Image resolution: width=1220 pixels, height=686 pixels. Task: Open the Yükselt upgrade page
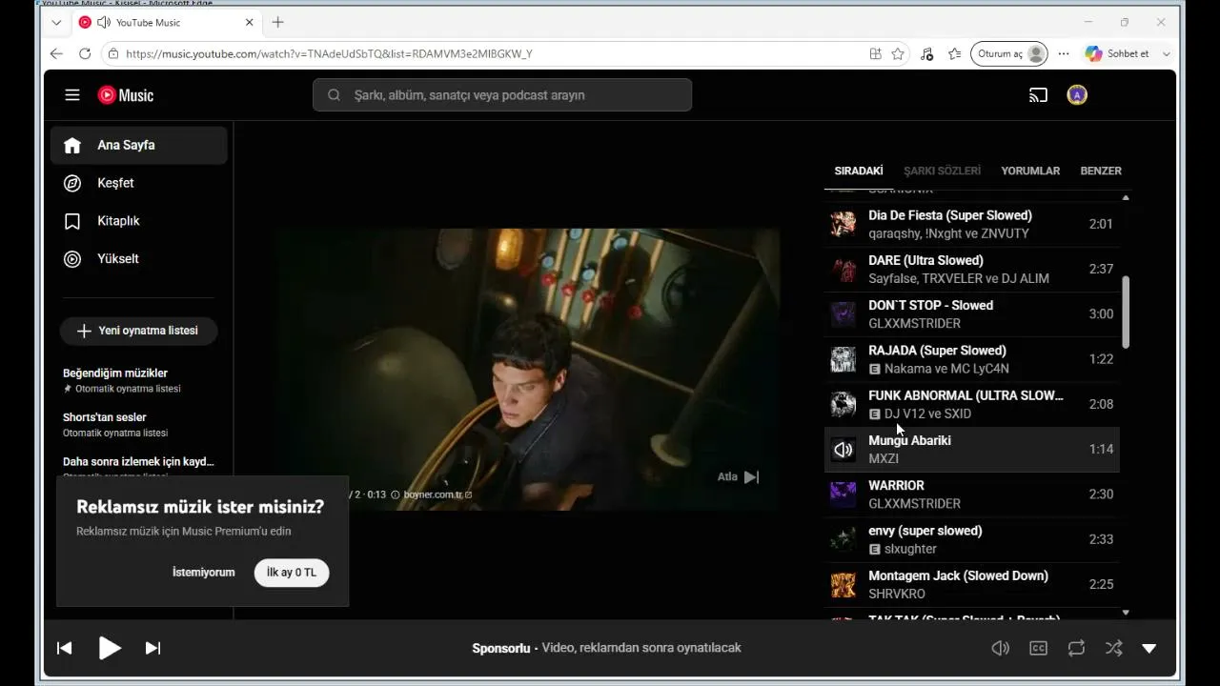[x=139, y=259]
